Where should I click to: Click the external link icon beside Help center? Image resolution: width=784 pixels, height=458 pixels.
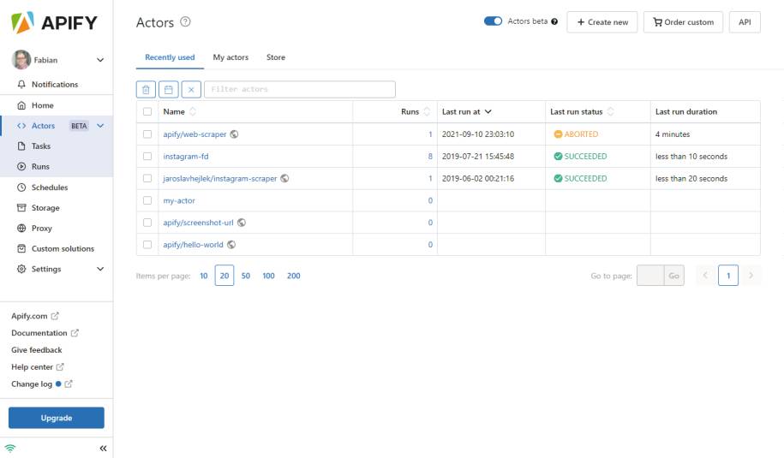tap(60, 366)
